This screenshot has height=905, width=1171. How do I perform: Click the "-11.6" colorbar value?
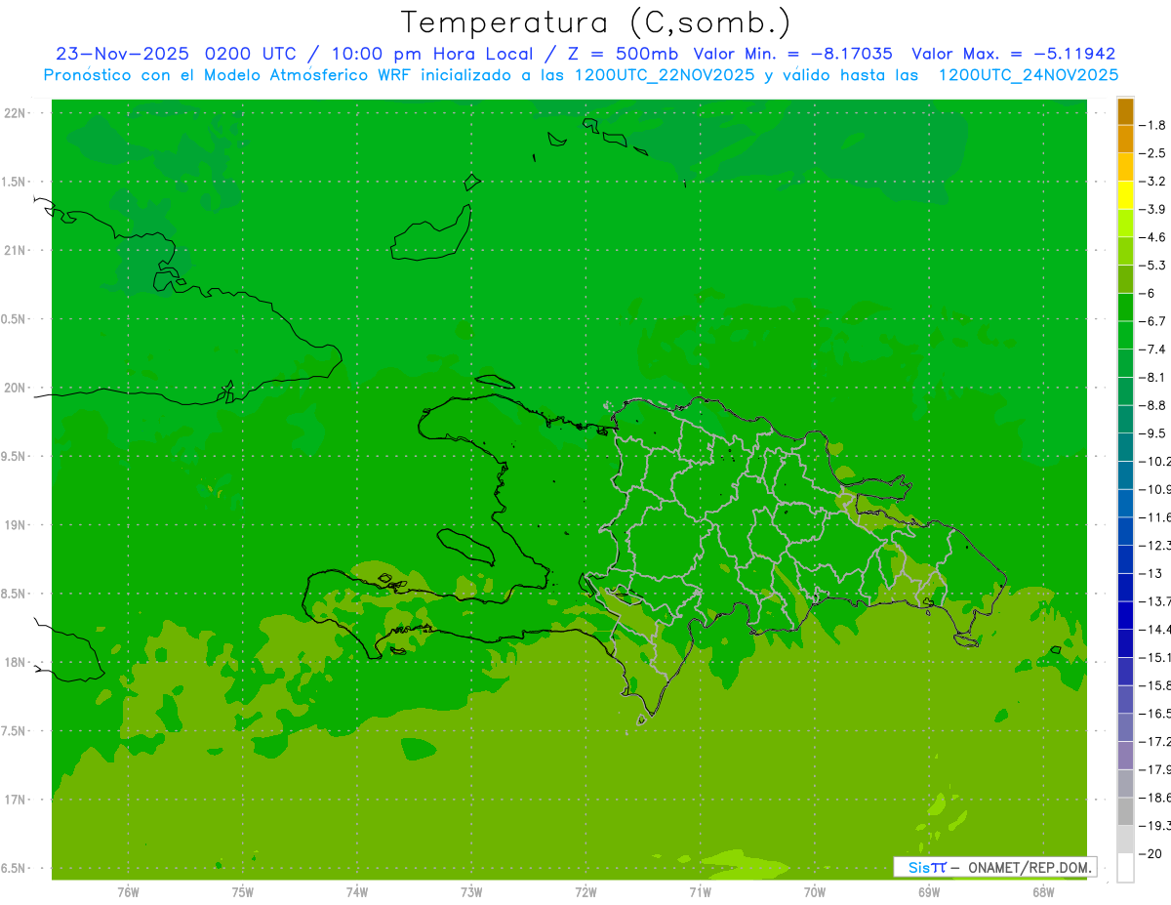click(1155, 516)
